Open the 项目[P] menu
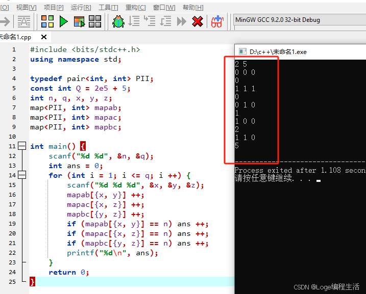 coord(54,8)
